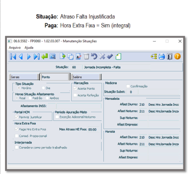Toggle the Permite Justificar checkbox
188x174 pixels.
click(x=17, y=117)
